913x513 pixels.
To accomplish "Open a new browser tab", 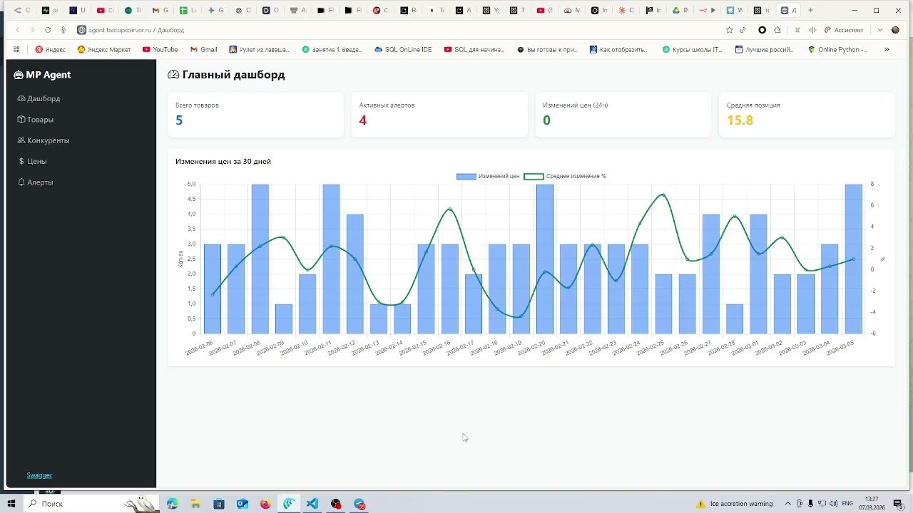I will [x=810, y=11].
